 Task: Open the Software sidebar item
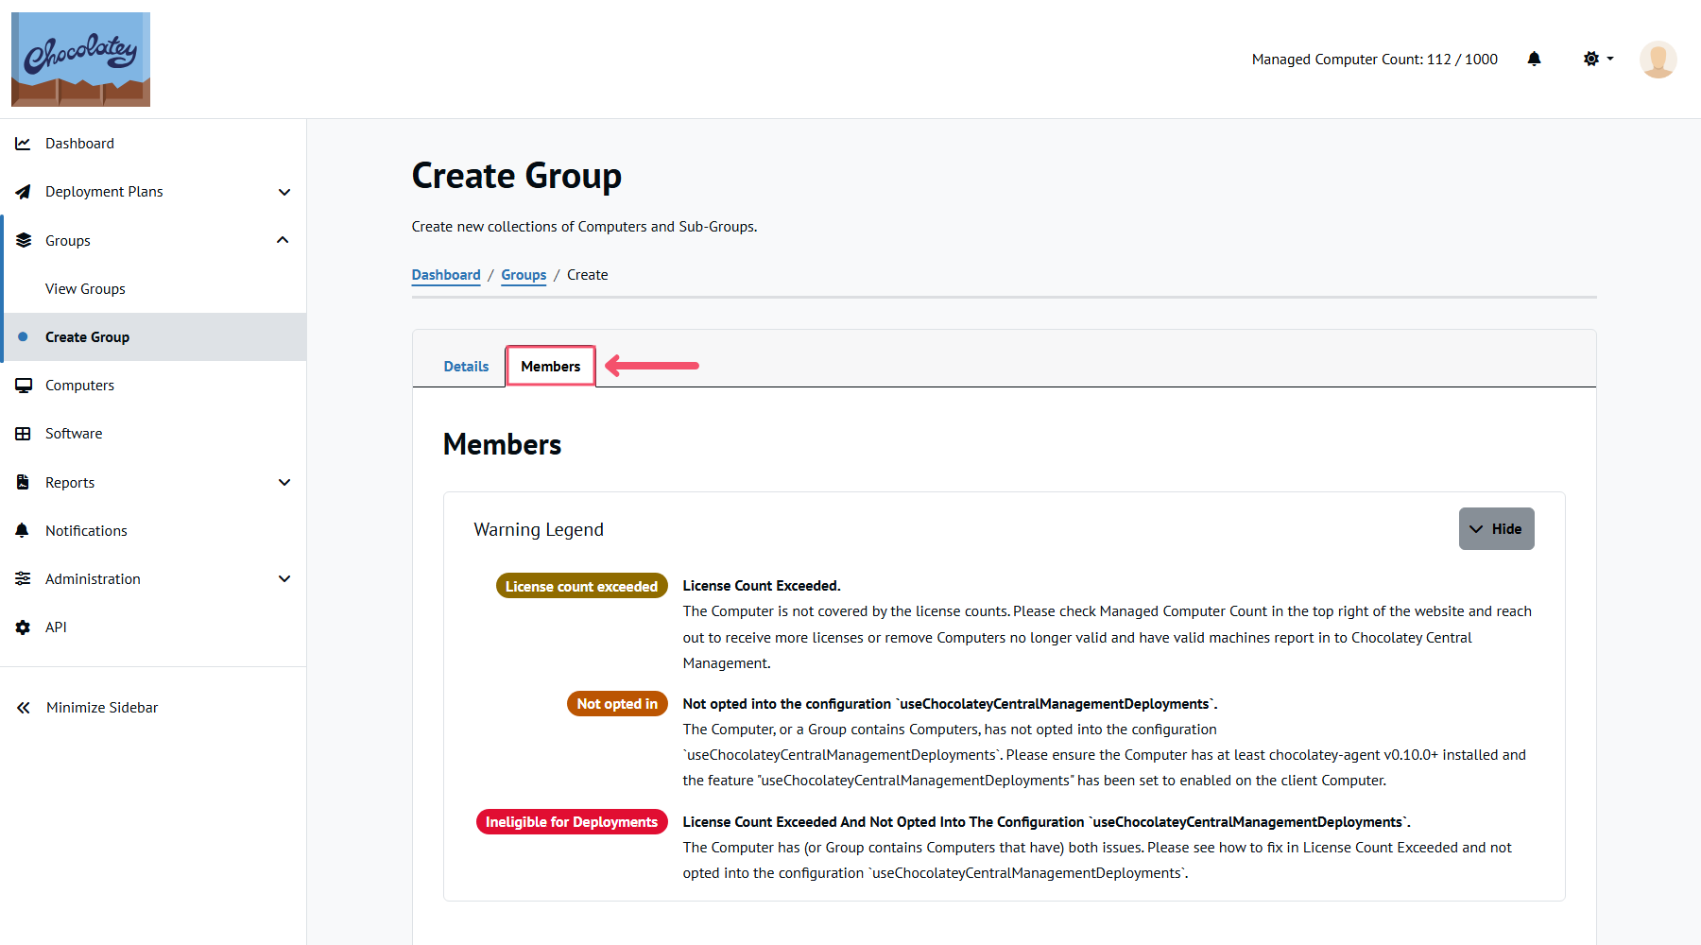pos(153,434)
